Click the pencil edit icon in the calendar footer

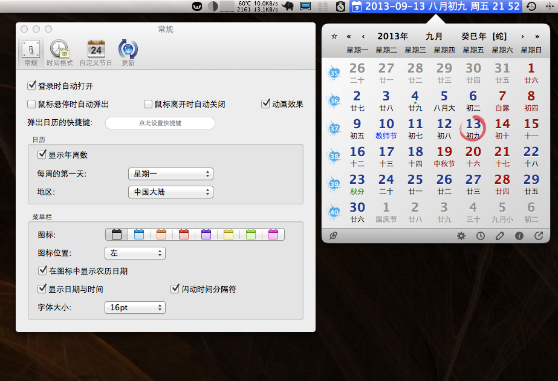pos(500,236)
